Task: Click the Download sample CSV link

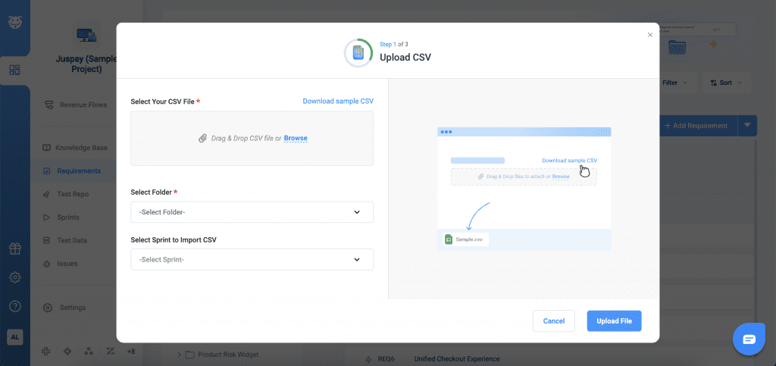Action: tap(338, 101)
